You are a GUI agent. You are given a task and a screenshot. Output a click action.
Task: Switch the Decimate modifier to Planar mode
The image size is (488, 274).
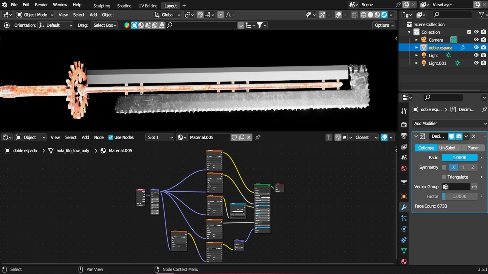[x=472, y=148]
